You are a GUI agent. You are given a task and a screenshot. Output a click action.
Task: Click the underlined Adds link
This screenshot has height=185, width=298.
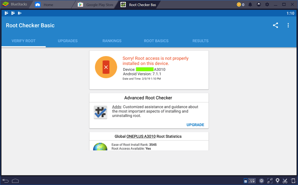pos(116,107)
